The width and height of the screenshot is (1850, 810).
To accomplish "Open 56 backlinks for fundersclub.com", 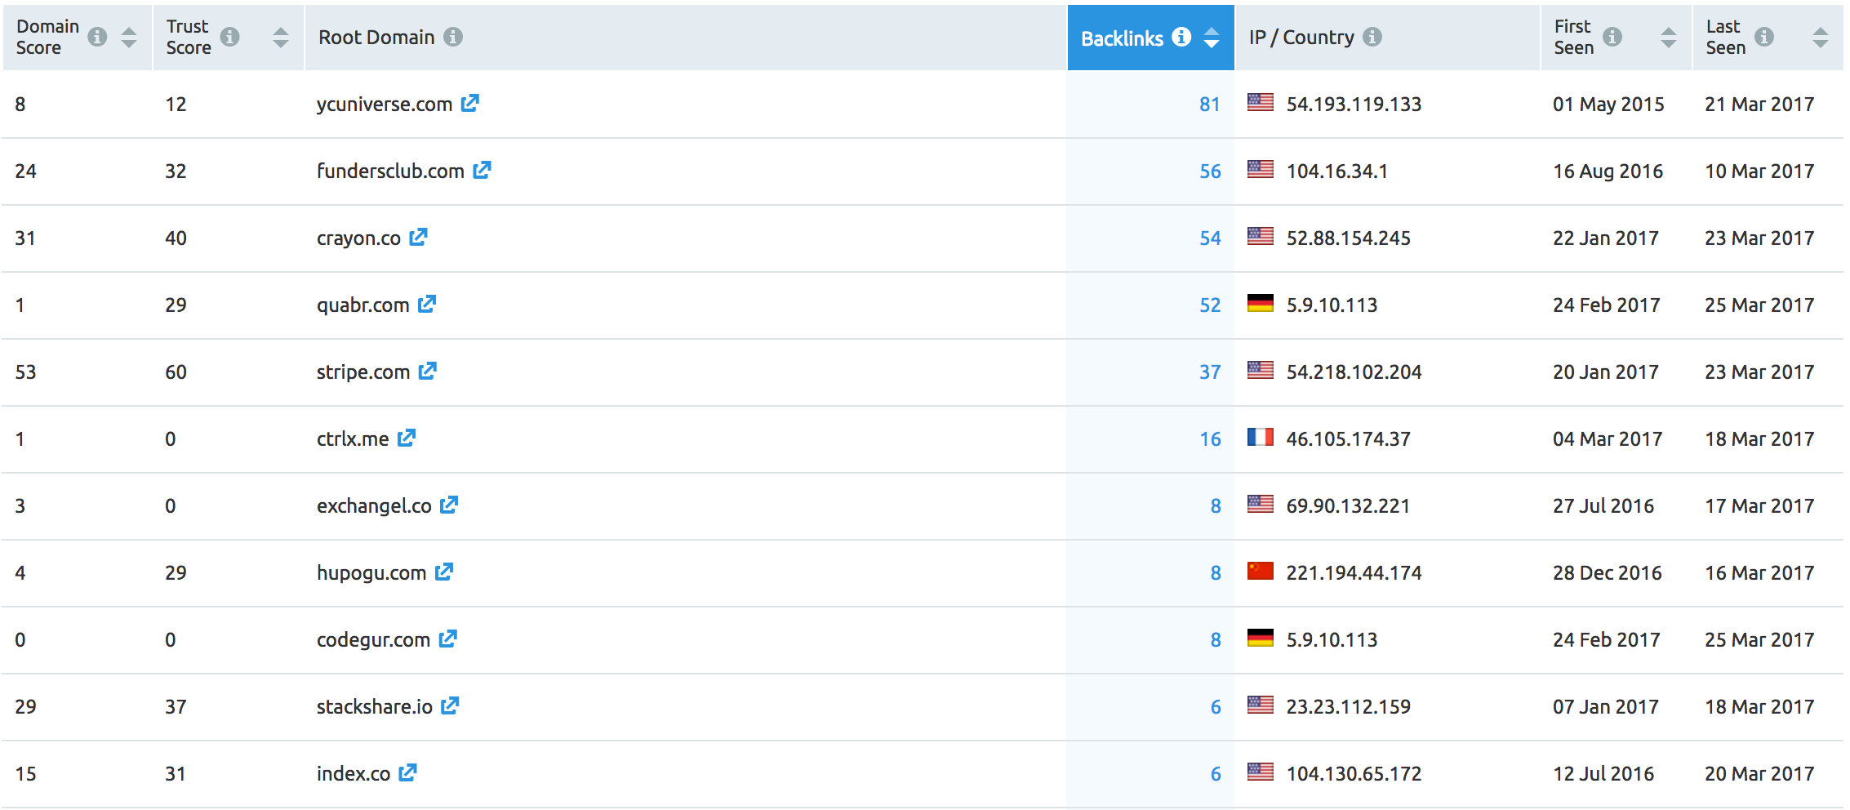I will pos(1210,171).
